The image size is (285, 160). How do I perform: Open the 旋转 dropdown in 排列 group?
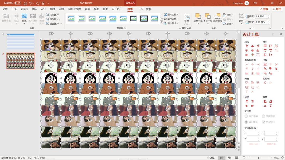(228, 24)
